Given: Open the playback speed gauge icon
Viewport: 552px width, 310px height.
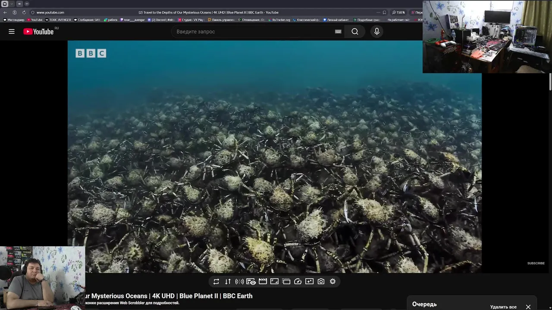Looking at the screenshot, I should click(298, 282).
